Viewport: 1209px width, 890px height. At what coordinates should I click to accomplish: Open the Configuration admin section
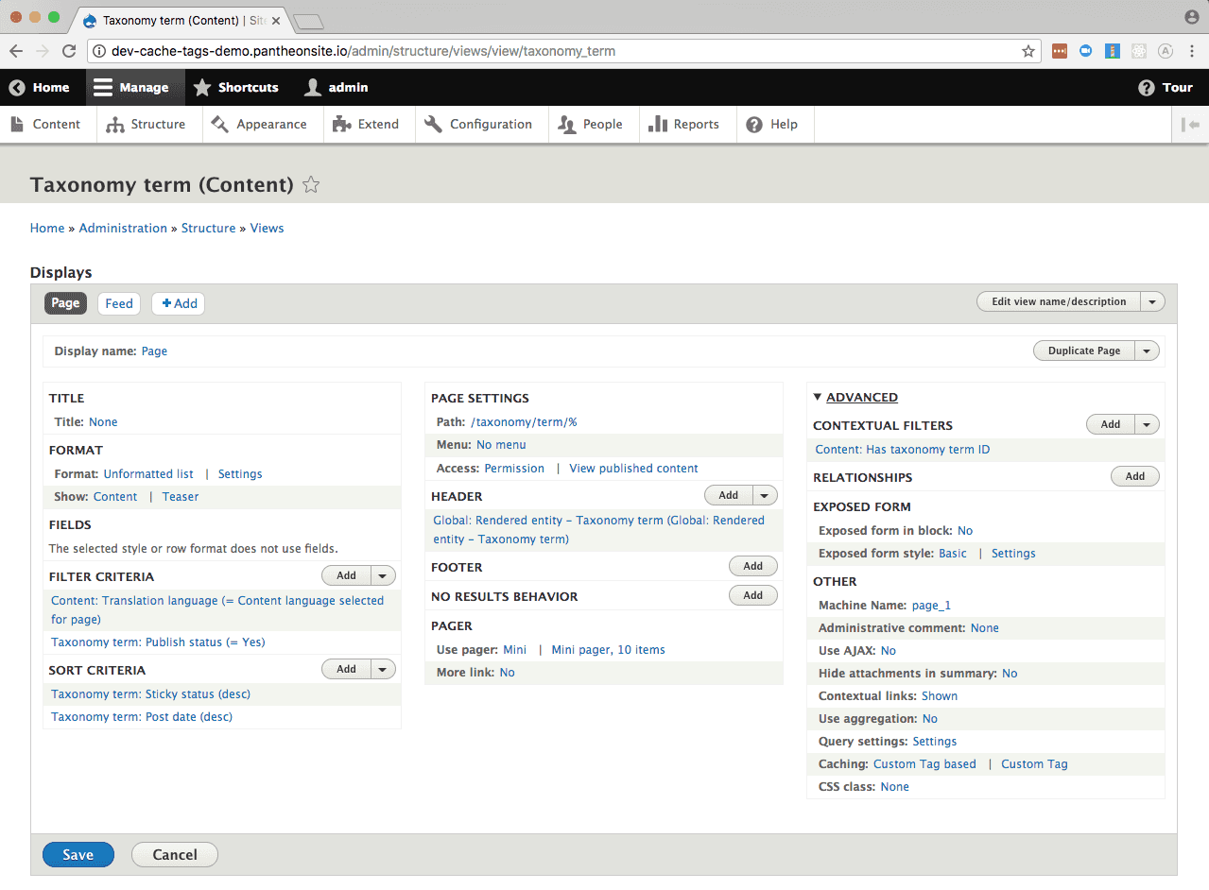click(492, 124)
